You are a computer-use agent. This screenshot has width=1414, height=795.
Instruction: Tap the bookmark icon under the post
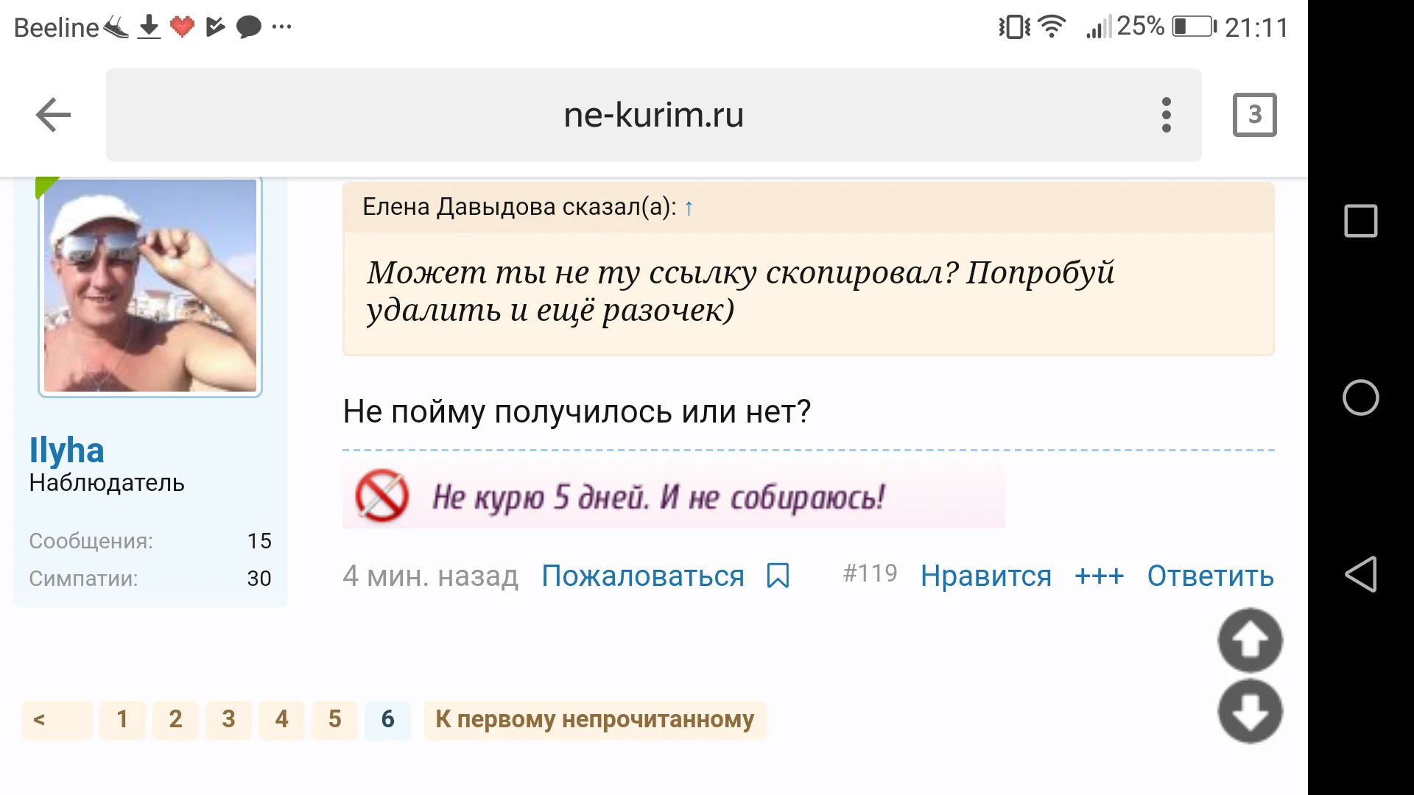click(779, 576)
